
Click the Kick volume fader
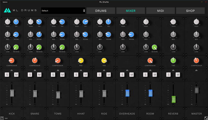[12, 93]
